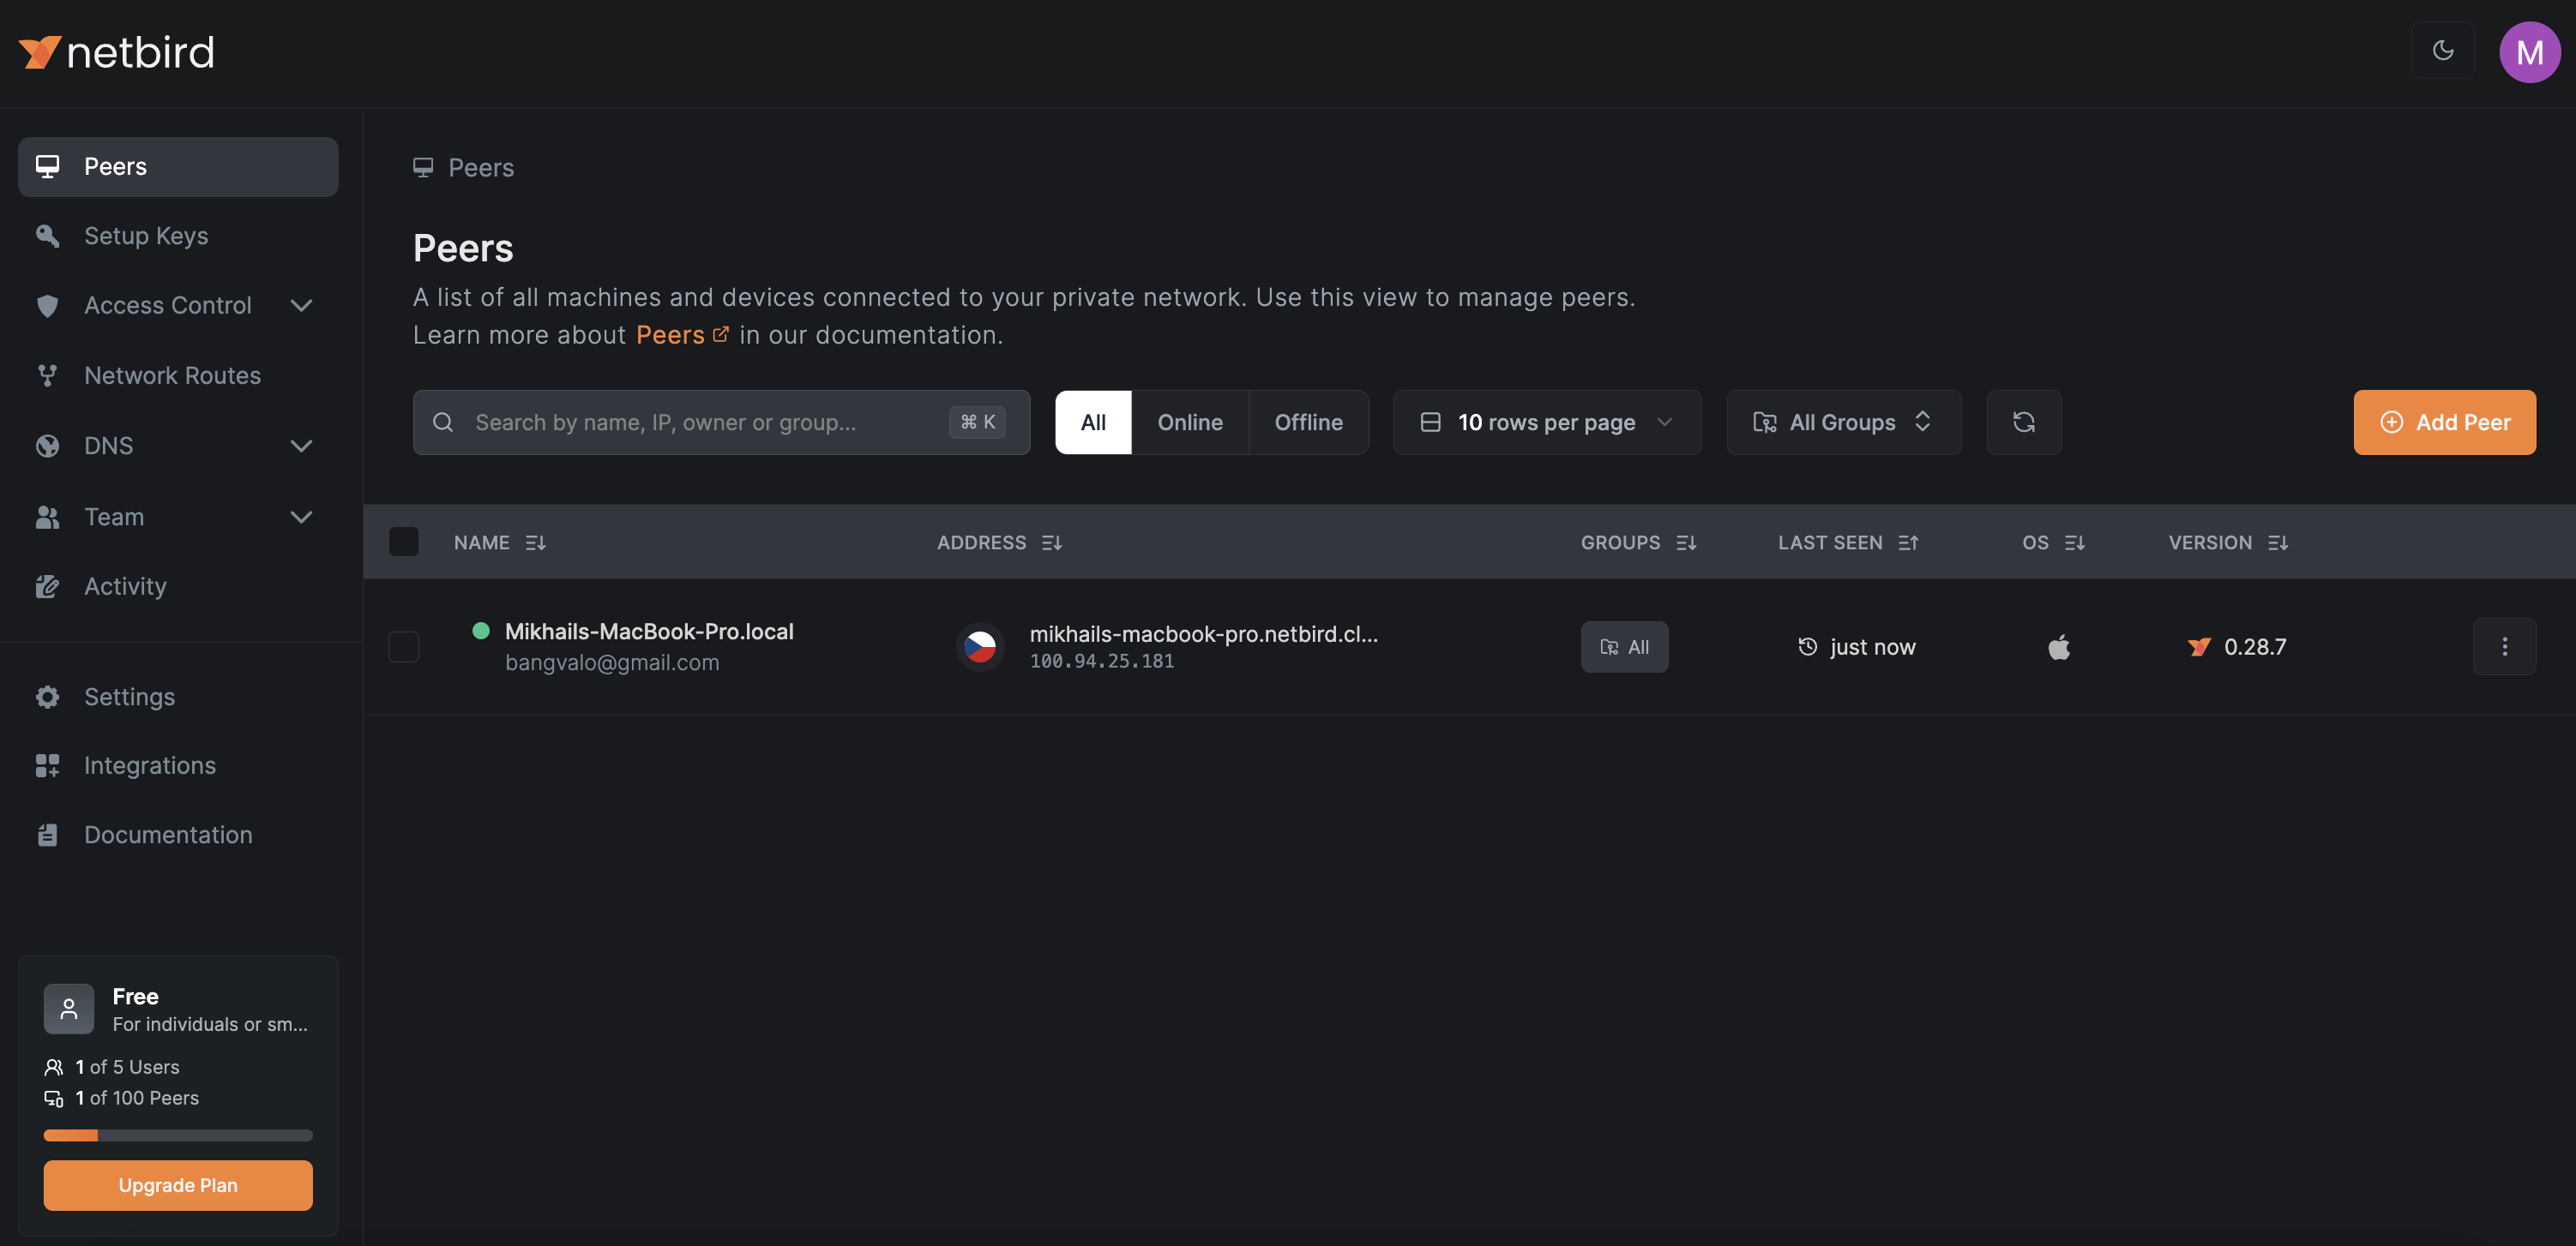This screenshot has height=1246, width=2576.
Task: Click the Upgrade Plan button
Action: point(178,1185)
